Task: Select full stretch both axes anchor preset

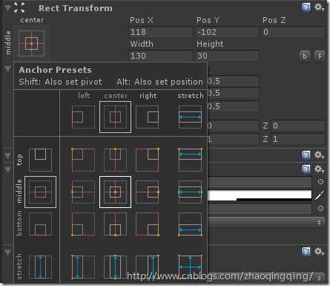Action: click(190, 267)
